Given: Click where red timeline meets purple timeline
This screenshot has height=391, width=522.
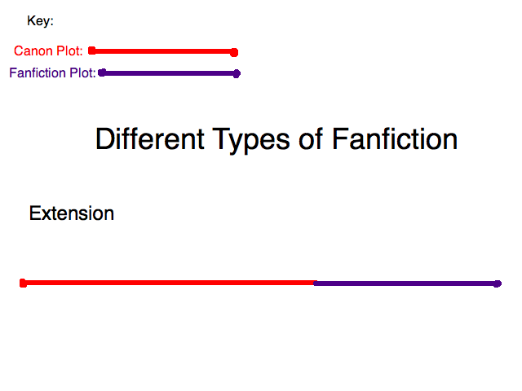Looking at the screenshot, I should click(x=315, y=283).
